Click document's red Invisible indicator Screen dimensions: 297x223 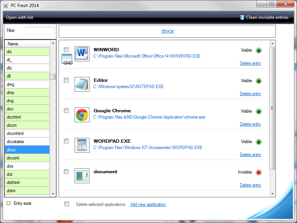point(259,172)
